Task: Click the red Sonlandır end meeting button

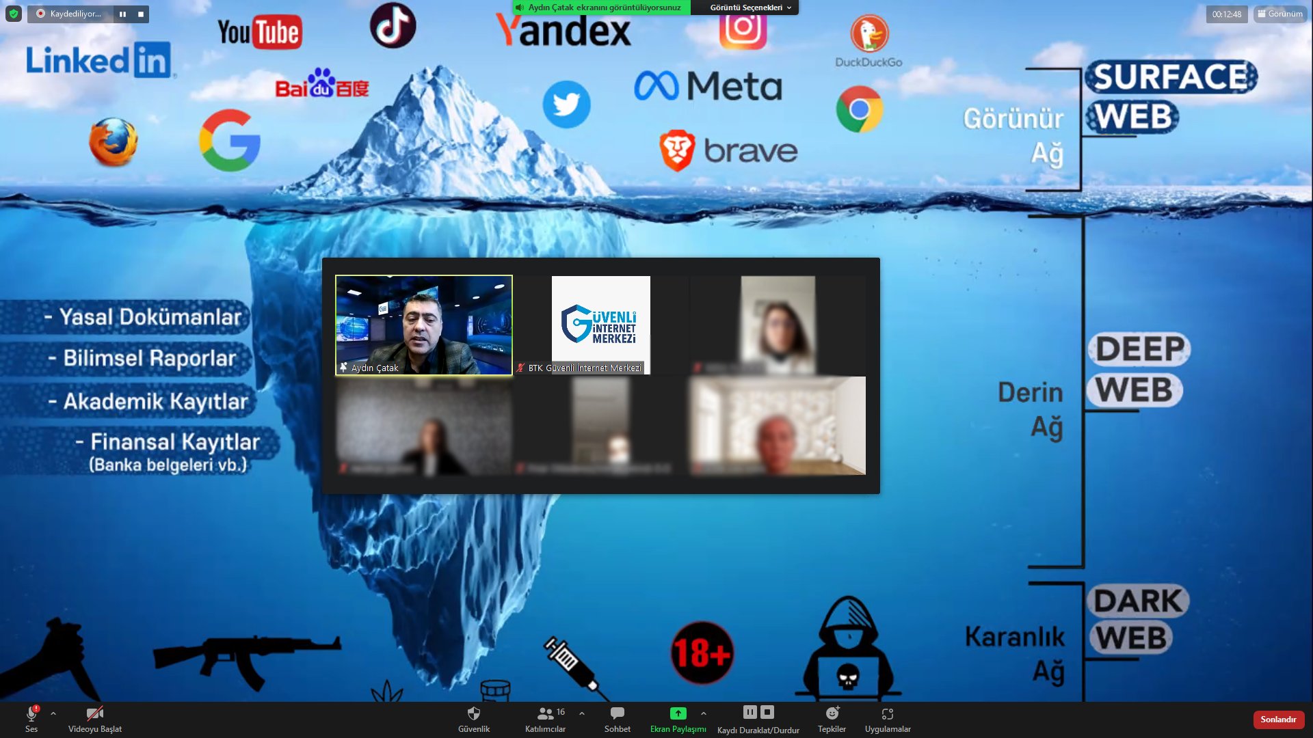Action: [1278, 720]
